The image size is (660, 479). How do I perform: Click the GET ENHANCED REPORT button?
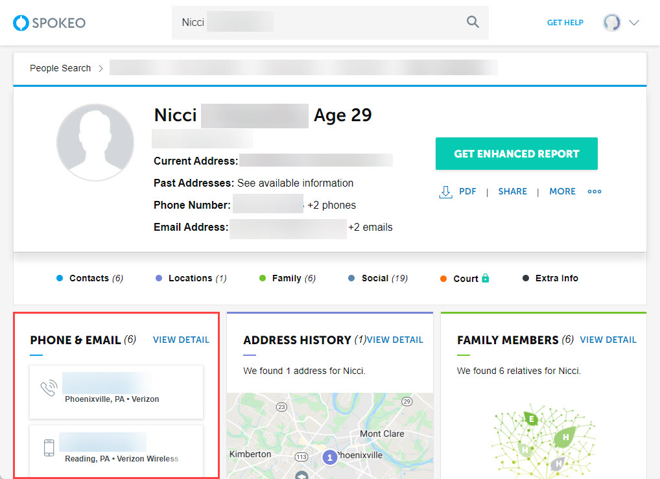(x=517, y=154)
